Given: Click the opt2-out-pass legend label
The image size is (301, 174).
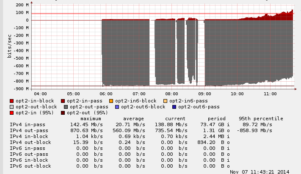Looking at the screenshot, I should 89,107.
